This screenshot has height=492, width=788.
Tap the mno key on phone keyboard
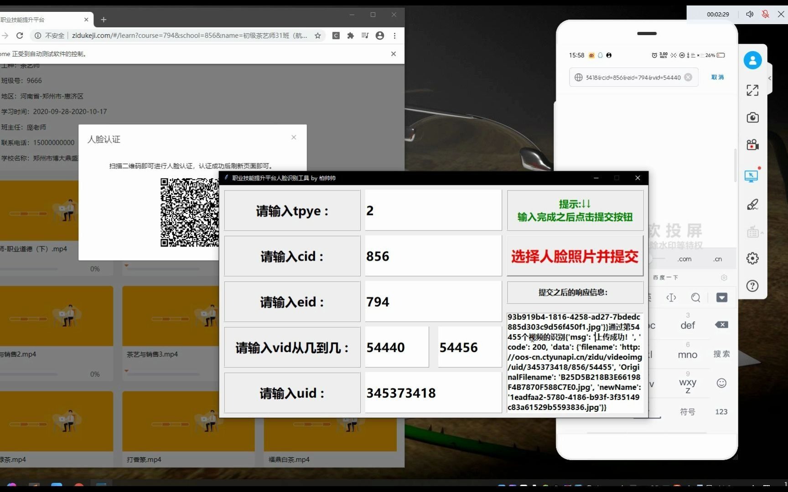point(688,354)
